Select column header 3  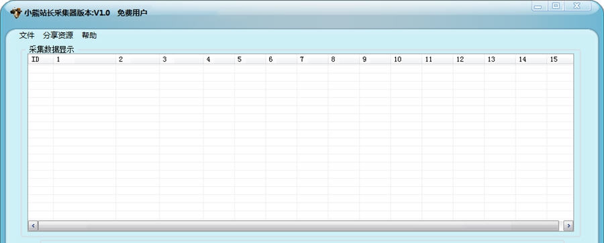click(181, 59)
